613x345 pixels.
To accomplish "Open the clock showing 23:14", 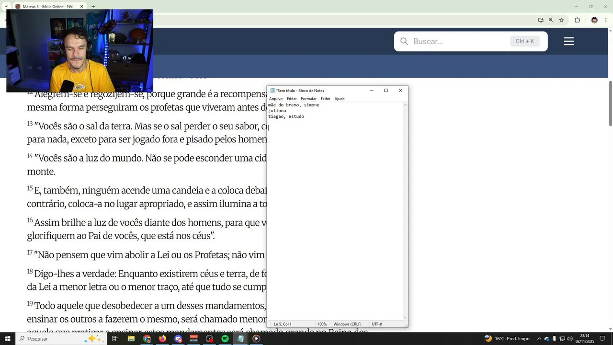I will click(585, 339).
